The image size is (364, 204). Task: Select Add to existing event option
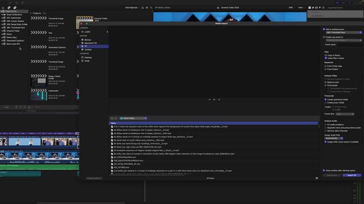(324, 29)
